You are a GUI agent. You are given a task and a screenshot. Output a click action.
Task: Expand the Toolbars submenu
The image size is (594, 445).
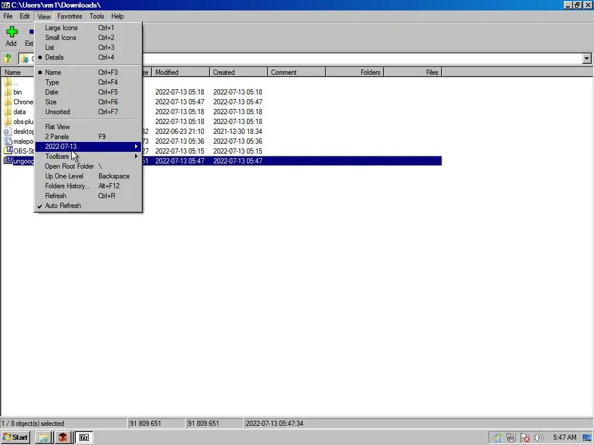point(88,156)
